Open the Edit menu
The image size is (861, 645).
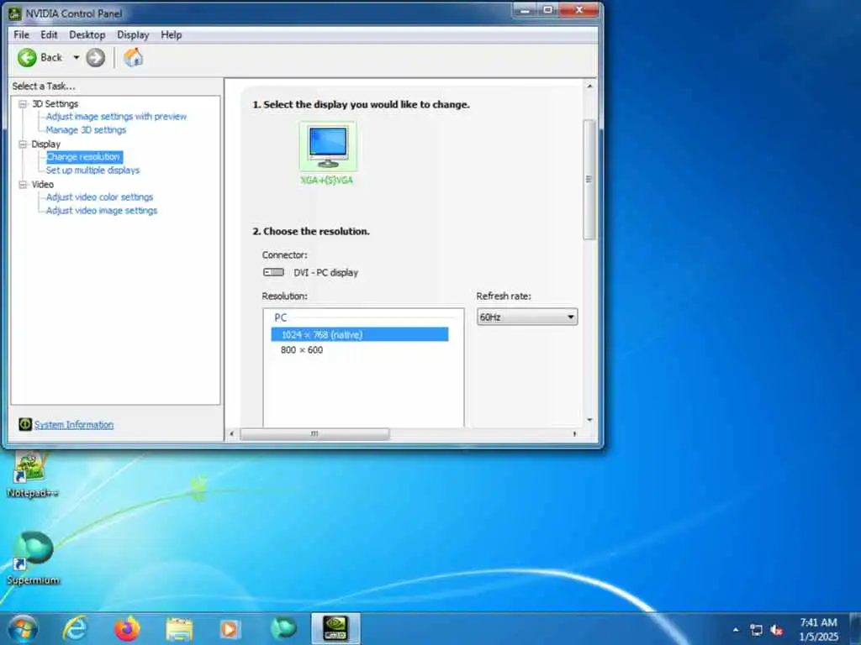tap(49, 34)
